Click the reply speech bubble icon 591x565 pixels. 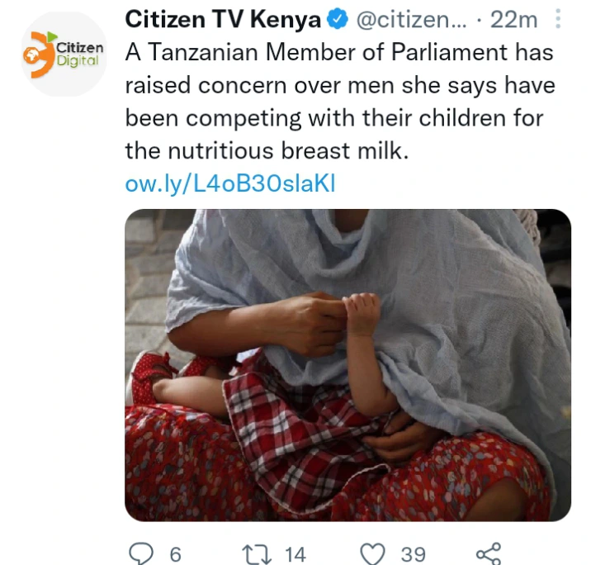point(141,553)
